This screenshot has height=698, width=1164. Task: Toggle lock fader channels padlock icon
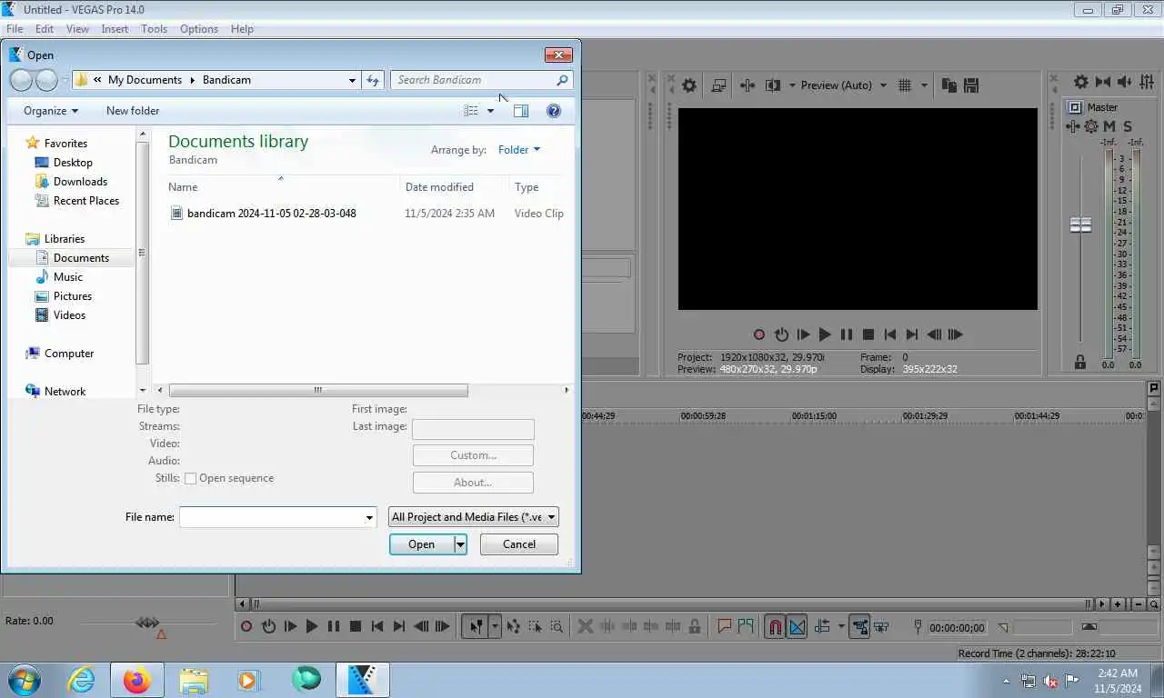1080,362
